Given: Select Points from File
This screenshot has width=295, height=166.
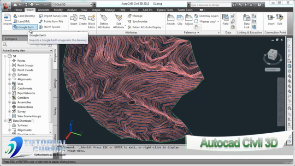Looking at the screenshot, I should point(51,22).
